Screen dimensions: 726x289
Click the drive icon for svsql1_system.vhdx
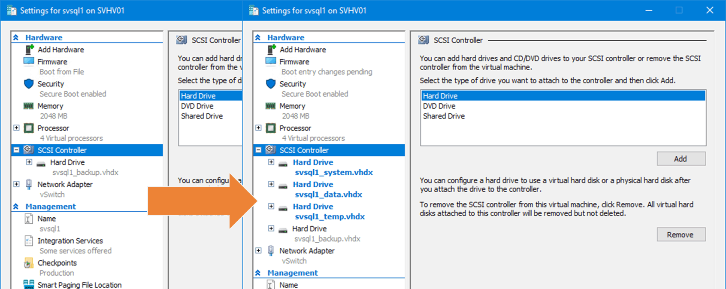tap(283, 164)
